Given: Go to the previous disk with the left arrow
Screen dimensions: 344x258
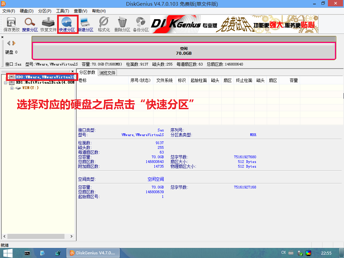Looking at the screenshot, I should [9, 43].
